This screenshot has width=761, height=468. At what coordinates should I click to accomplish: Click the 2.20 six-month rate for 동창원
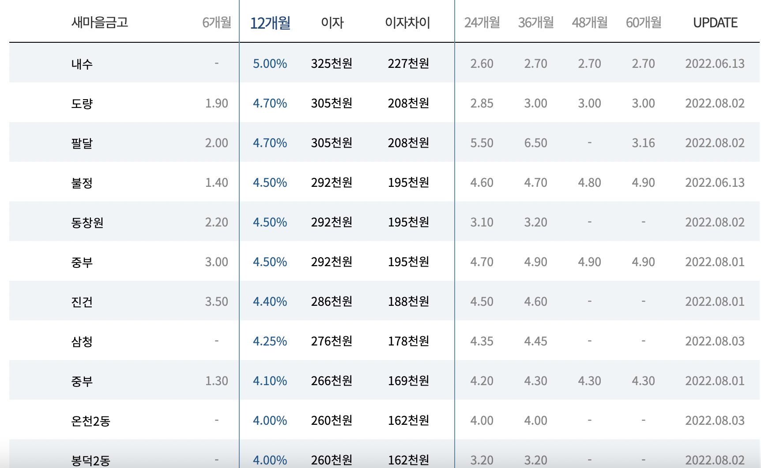(216, 222)
